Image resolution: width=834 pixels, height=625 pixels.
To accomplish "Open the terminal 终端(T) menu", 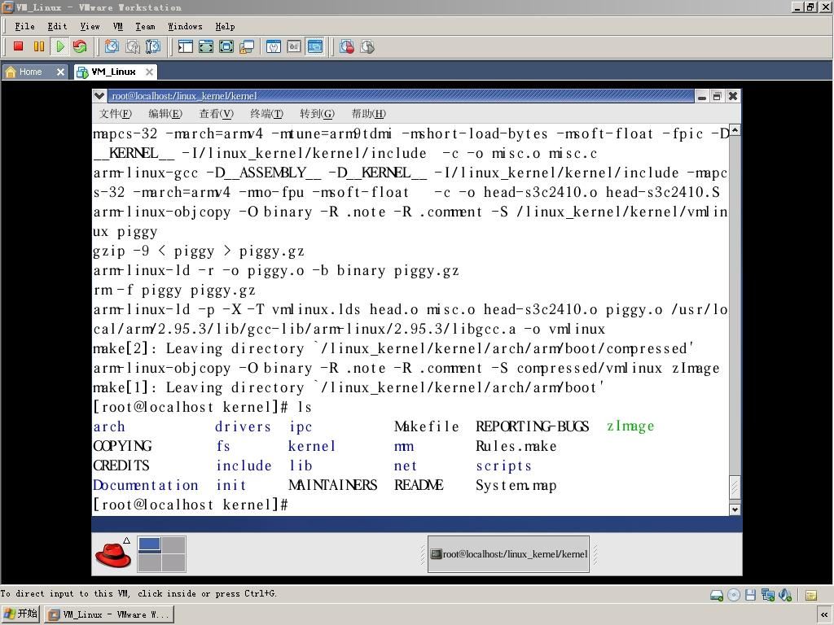I will click(x=266, y=114).
